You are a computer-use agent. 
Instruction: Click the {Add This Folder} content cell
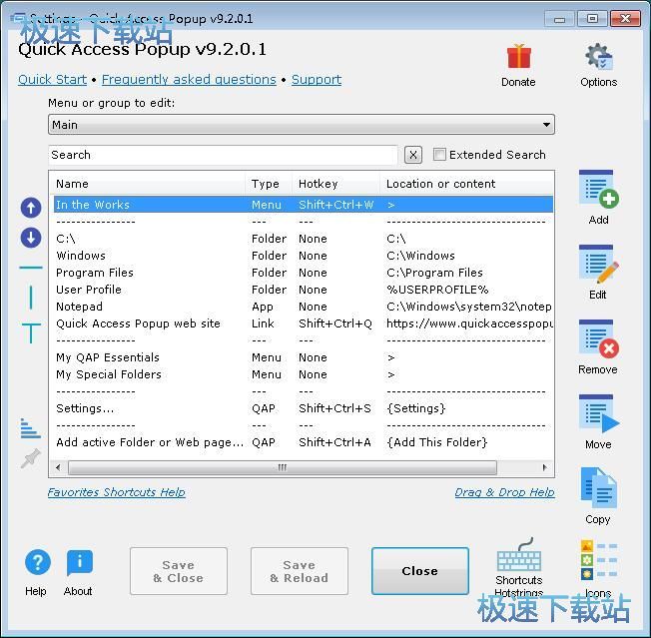point(436,442)
